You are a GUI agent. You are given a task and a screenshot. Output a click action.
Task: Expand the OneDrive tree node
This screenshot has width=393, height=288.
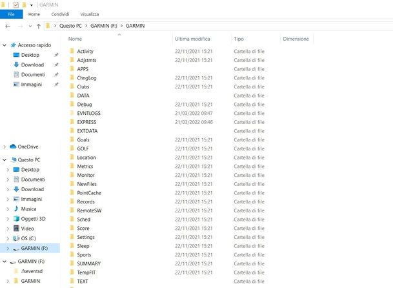coord(5,147)
